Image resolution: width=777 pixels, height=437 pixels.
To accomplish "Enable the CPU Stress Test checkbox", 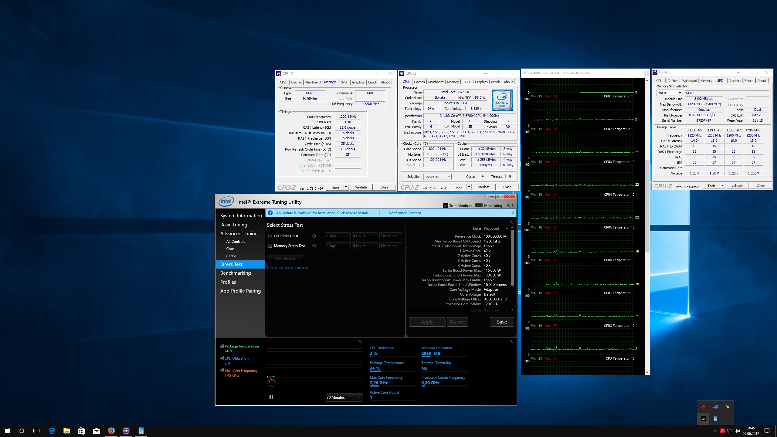I will click(x=270, y=236).
